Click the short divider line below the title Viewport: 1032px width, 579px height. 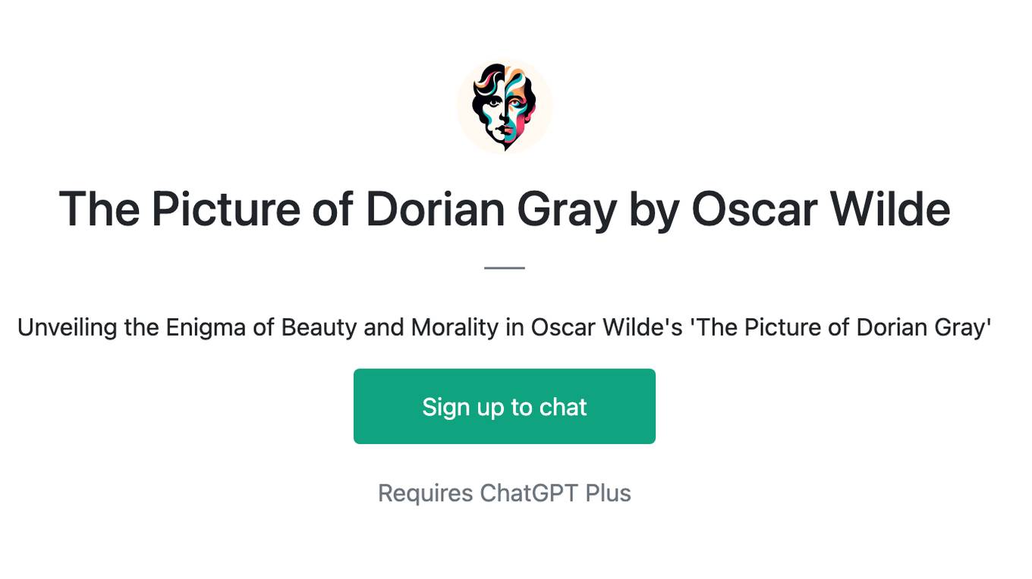(505, 268)
